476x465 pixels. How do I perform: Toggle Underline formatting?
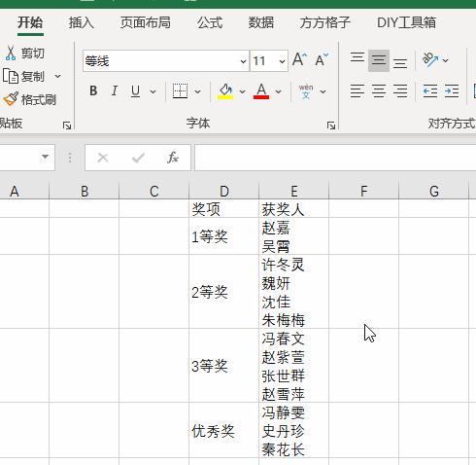pos(135,91)
